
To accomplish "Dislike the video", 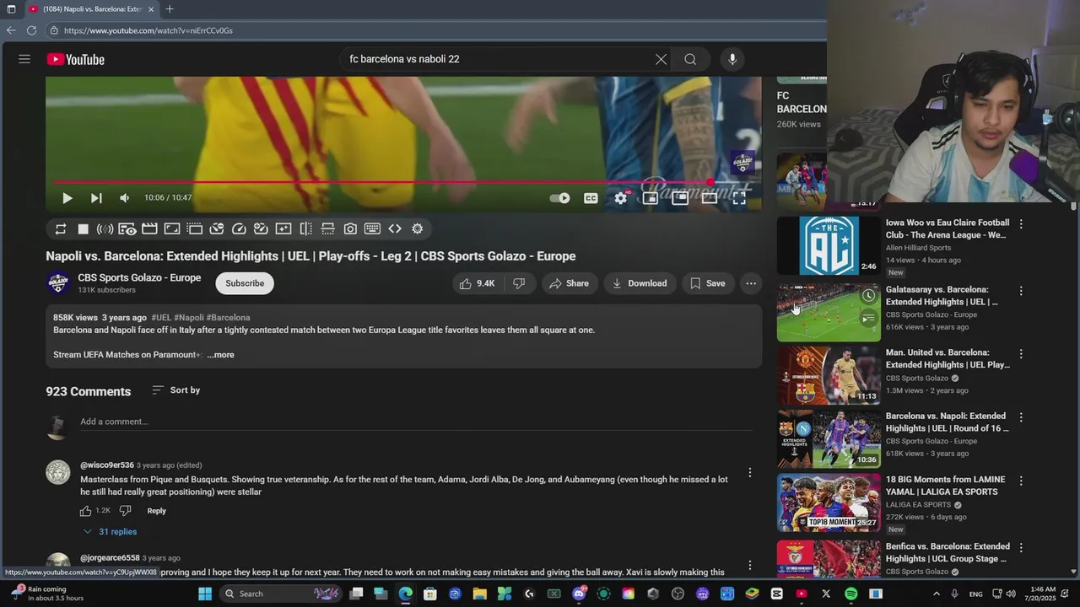I will (519, 283).
